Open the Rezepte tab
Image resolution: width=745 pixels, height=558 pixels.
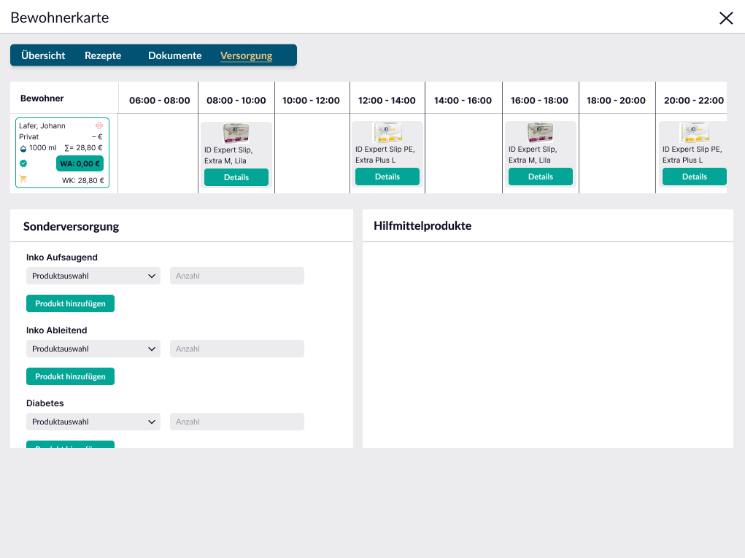pyautogui.click(x=103, y=55)
